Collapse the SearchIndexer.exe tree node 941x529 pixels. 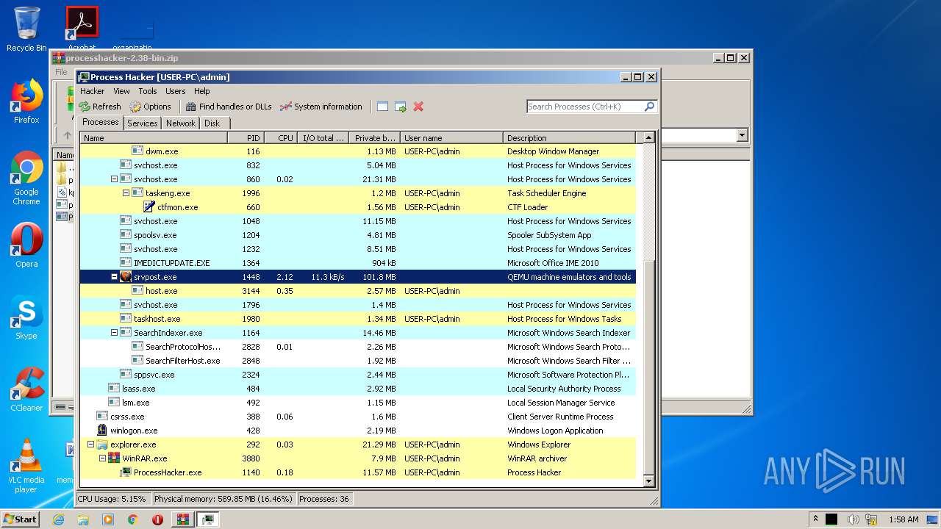click(114, 333)
